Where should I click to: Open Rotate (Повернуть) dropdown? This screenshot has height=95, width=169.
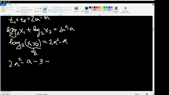26,12
